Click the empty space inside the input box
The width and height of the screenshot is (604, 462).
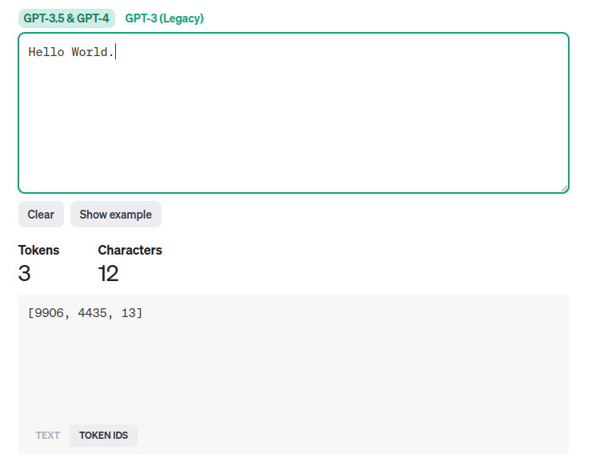pyautogui.click(x=293, y=128)
